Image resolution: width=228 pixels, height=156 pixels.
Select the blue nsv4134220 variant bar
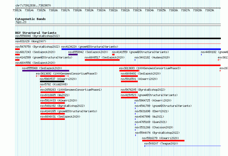coord(141,49)
